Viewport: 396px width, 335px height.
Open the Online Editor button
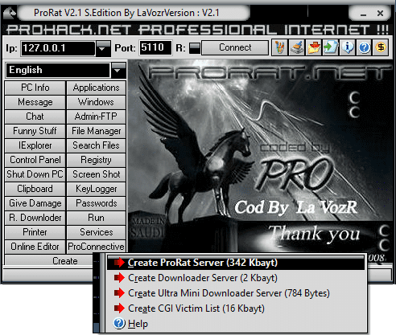click(x=35, y=247)
